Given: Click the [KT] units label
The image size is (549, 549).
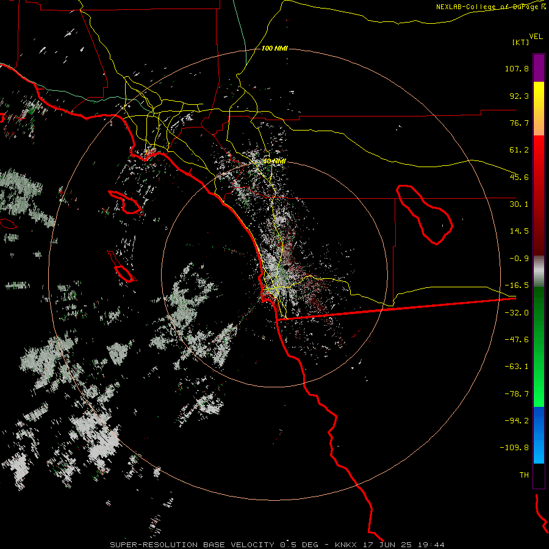Looking at the screenshot, I should click(x=521, y=42).
